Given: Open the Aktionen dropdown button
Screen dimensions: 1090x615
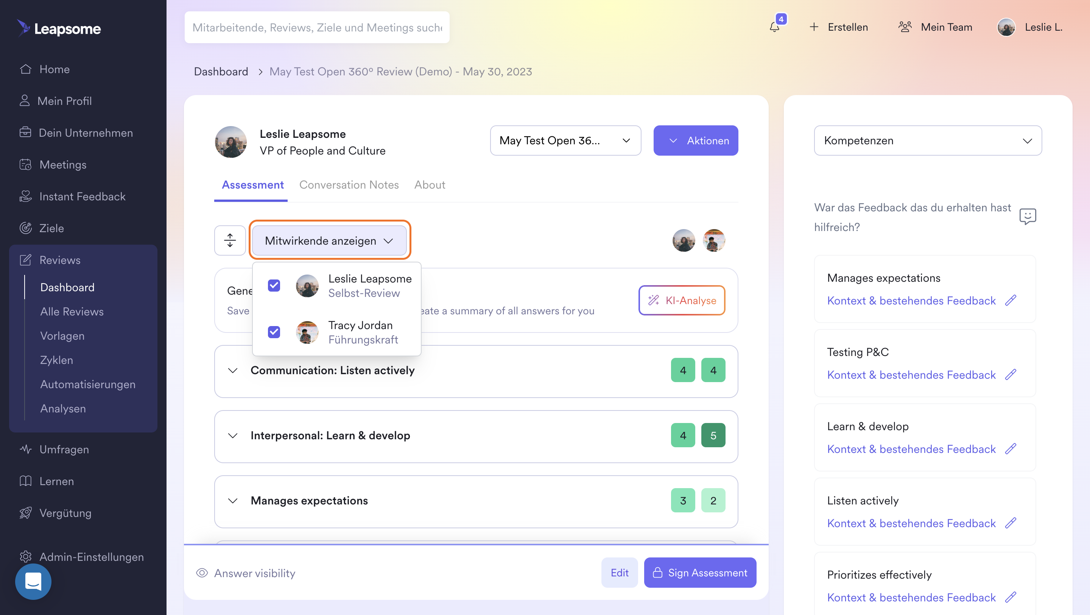Looking at the screenshot, I should 695,140.
